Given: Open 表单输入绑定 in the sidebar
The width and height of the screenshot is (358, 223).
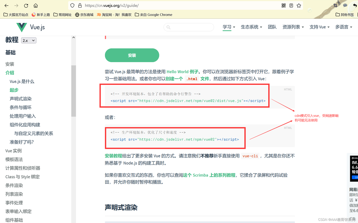Looking at the screenshot, I should coord(18,211).
